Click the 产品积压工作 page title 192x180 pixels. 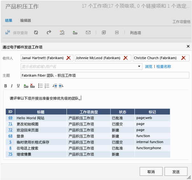(x=22, y=6)
